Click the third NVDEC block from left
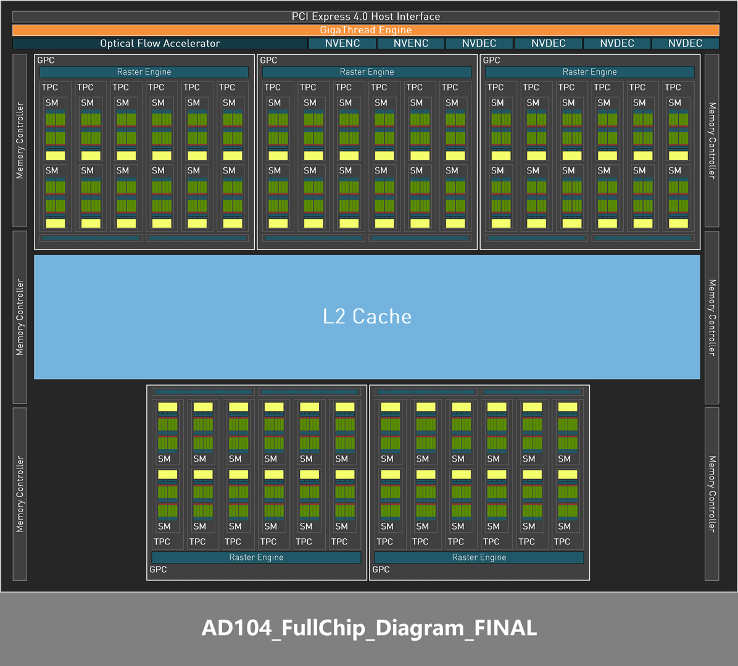This screenshot has height=666, width=738. 617,43
